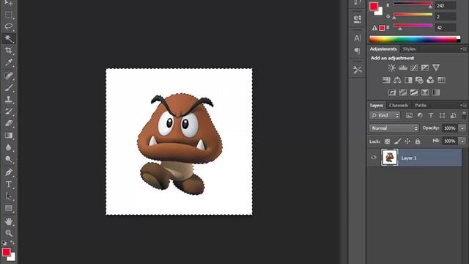Add Hue/Saturation adjustment
Screen dimensions: 469x264
tap(386, 80)
